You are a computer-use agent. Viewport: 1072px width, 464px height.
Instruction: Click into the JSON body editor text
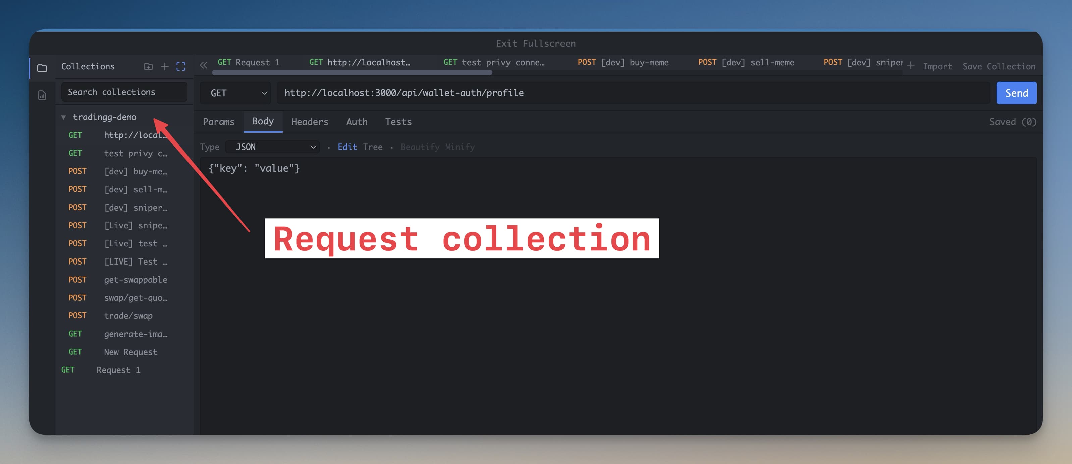(254, 168)
